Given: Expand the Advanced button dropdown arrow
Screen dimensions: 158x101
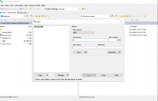Looking at the screenshot, I should (120, 52).
